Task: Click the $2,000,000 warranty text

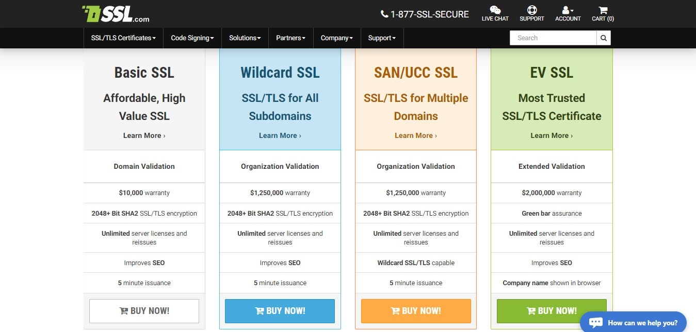Action: tap(552, 193)
